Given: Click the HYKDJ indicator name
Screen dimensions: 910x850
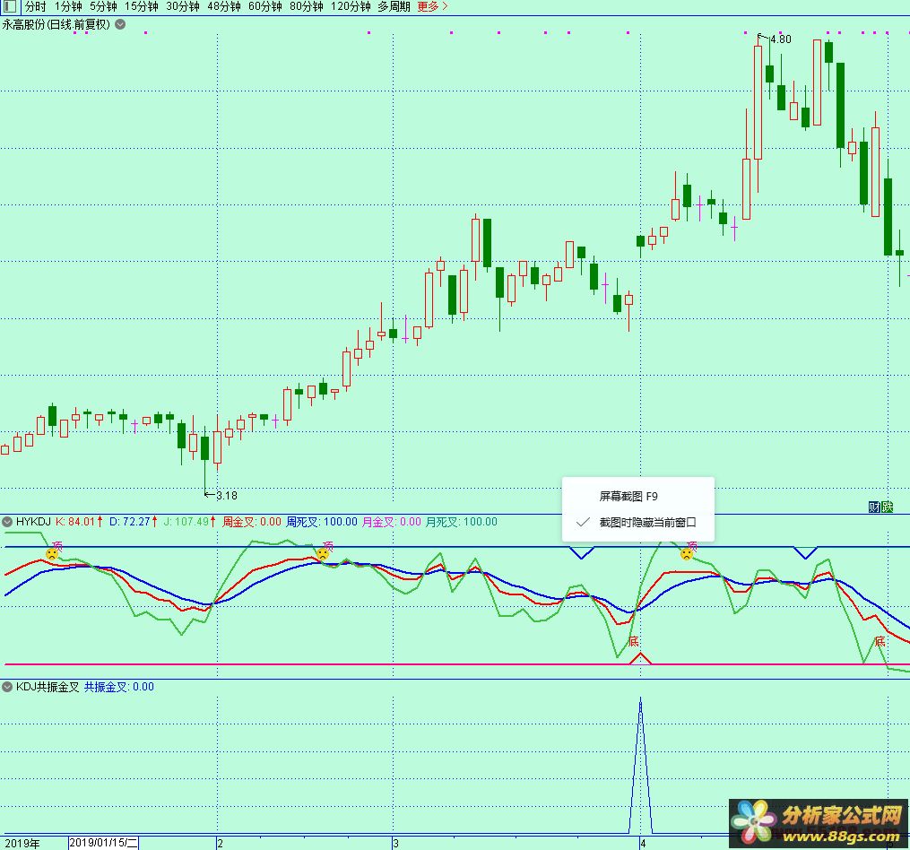Looking at the screenshot, I should 33,522.
